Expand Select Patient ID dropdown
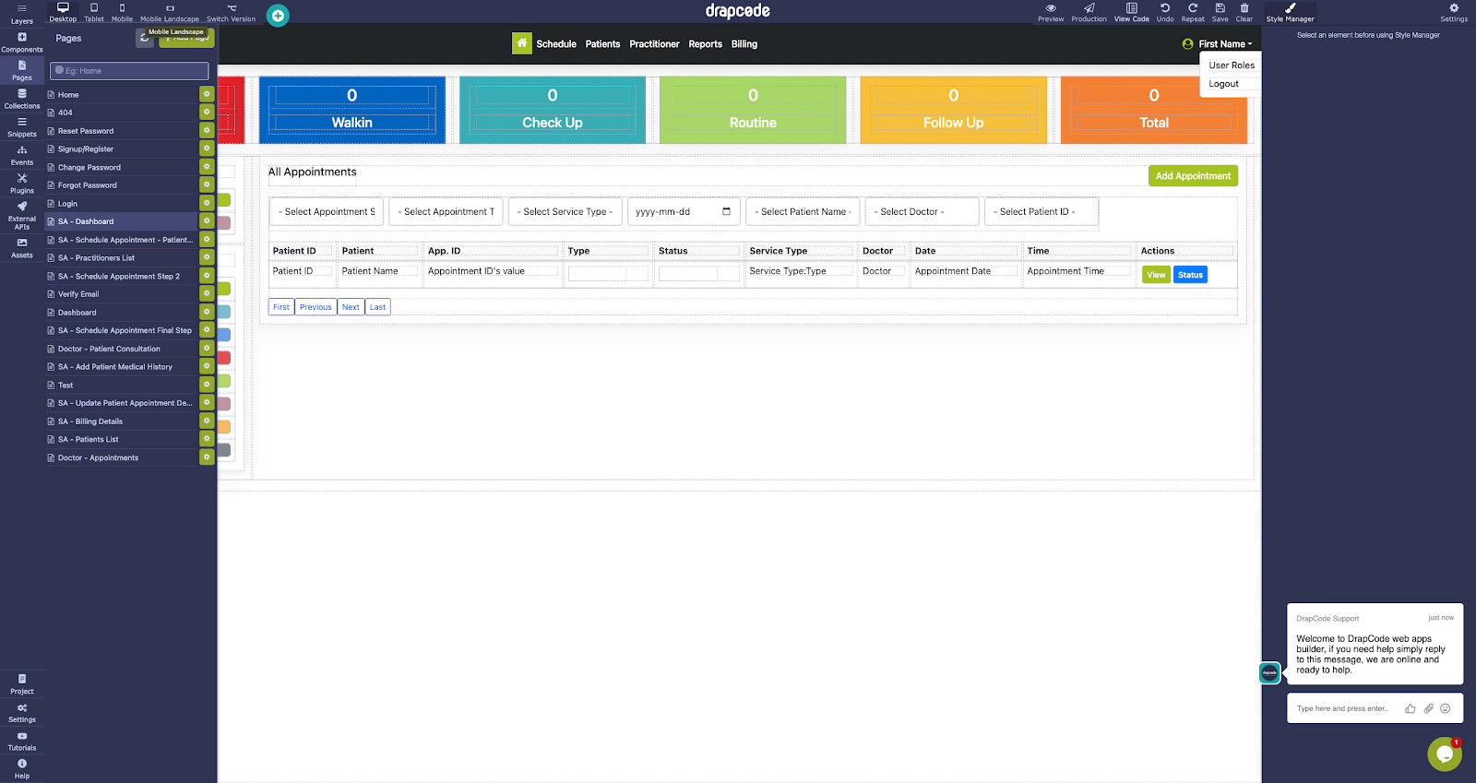1476x783 pixels. 1042,211
